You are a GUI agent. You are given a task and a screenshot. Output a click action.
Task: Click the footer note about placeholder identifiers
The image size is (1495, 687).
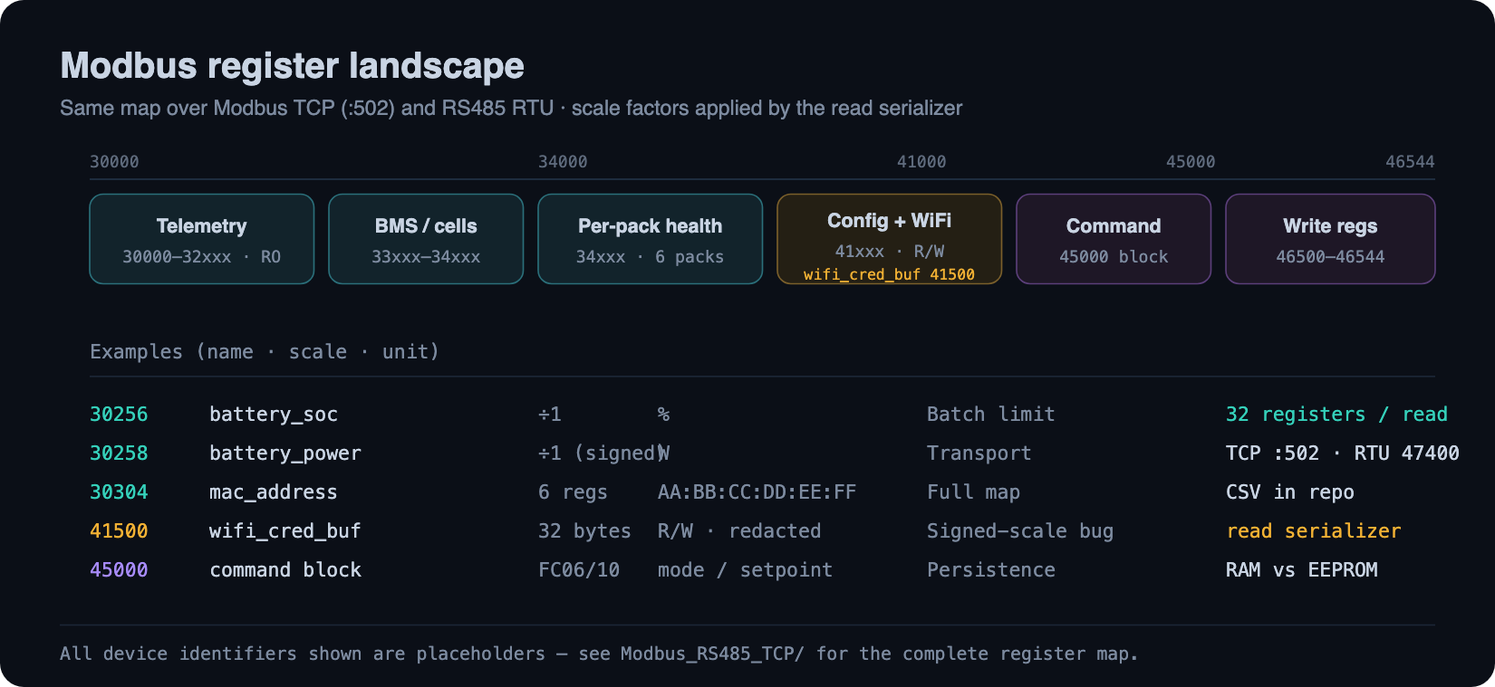599,654
